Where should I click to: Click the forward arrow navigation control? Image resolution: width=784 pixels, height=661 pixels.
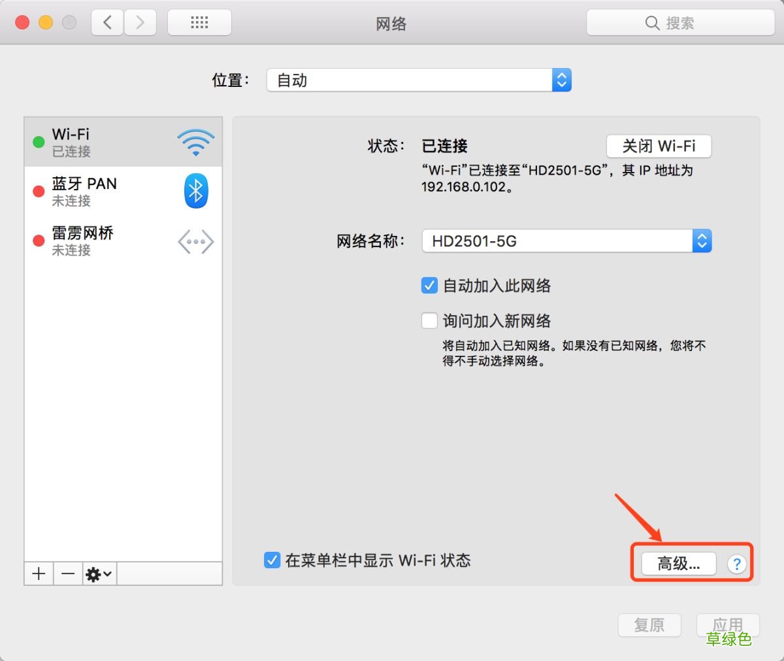(140, 22)
